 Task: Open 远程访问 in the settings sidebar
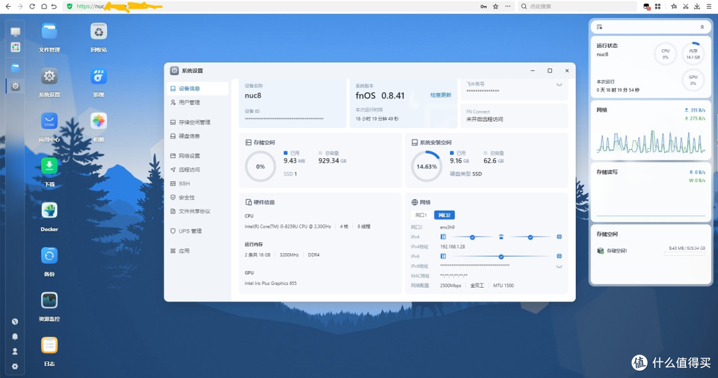pos(198,170)
